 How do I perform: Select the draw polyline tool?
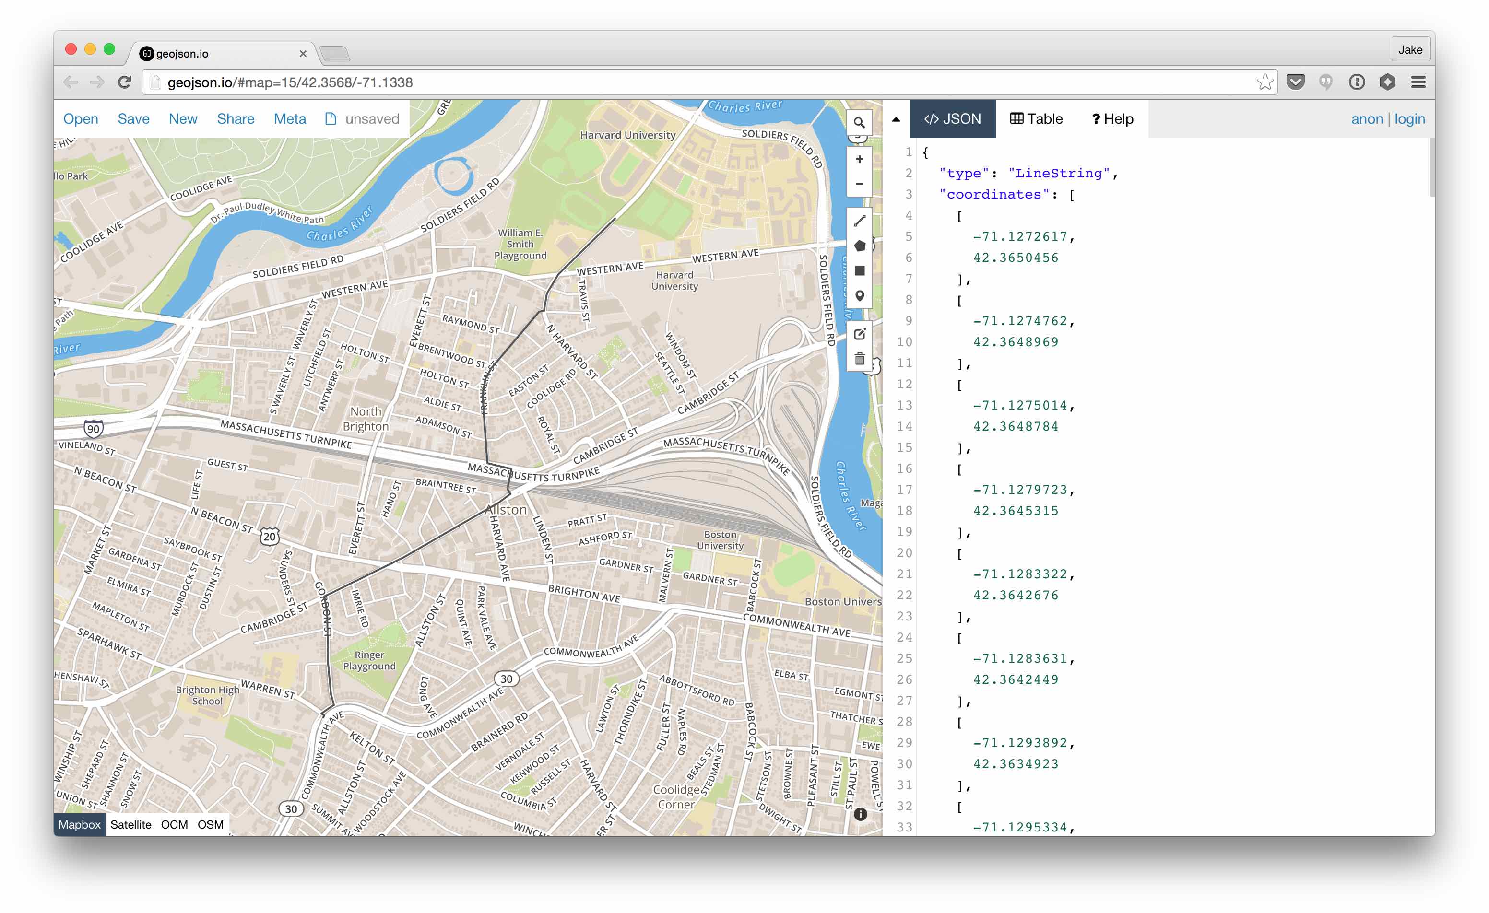coord(859,221)
